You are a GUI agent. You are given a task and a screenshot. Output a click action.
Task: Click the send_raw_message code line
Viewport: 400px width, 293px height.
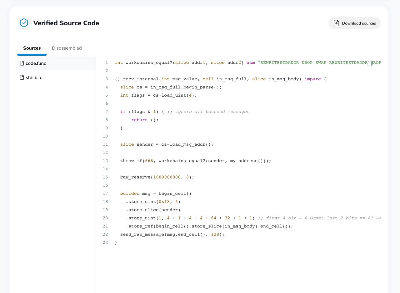tap(172, 234)
